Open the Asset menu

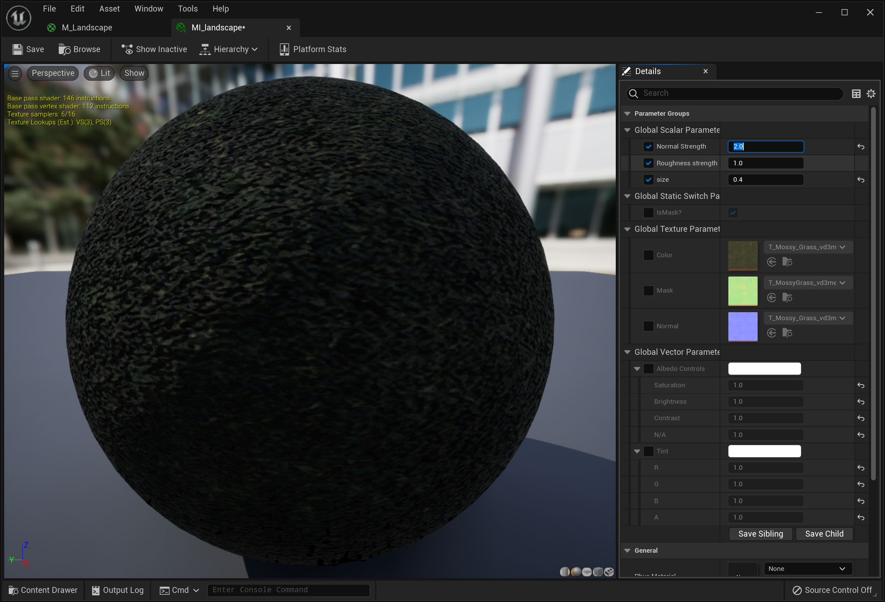pos(109,8)
